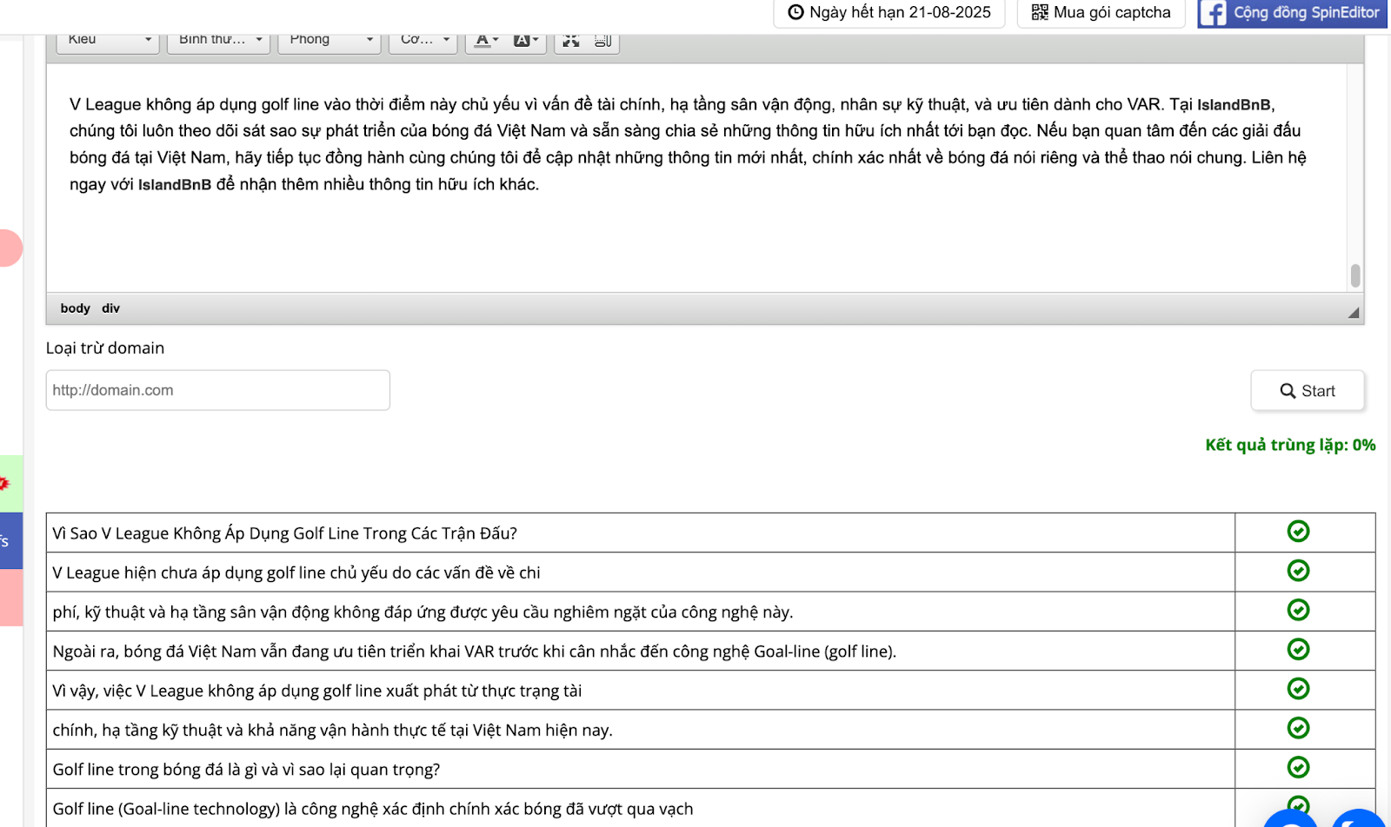The image size is (1391, 827).
Task: Click the bold IslandBnB text after 'Tại'
Action: pos(1234,105)
